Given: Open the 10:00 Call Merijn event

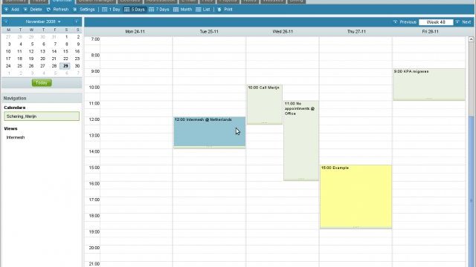Looking at the screenshot, I should 265,105.
